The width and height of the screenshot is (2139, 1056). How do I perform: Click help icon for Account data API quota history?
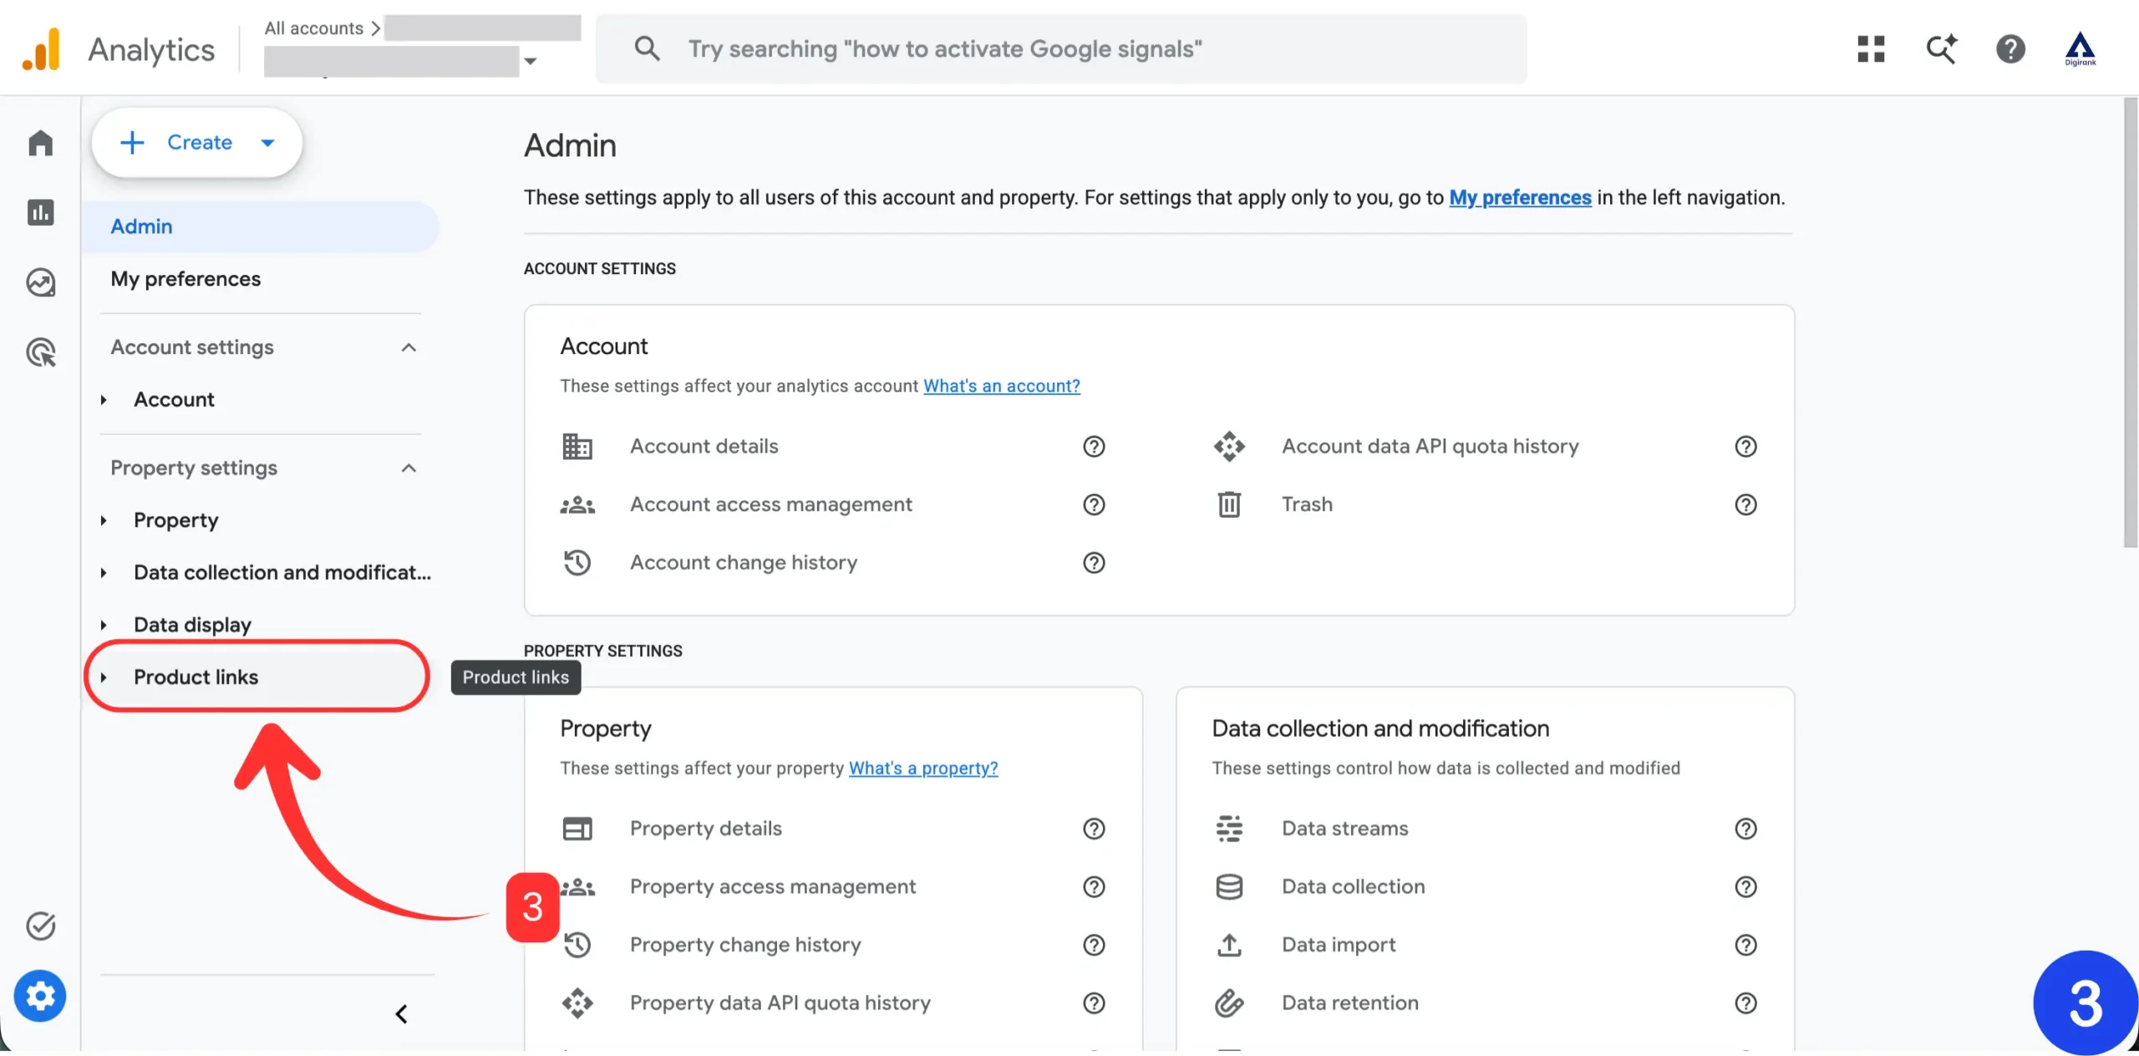coord(1745,446)
